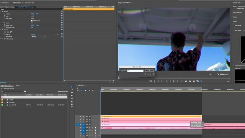Select the Selection tool arrow
This screenshot has width=245, height=138.
tap(72, 87)
